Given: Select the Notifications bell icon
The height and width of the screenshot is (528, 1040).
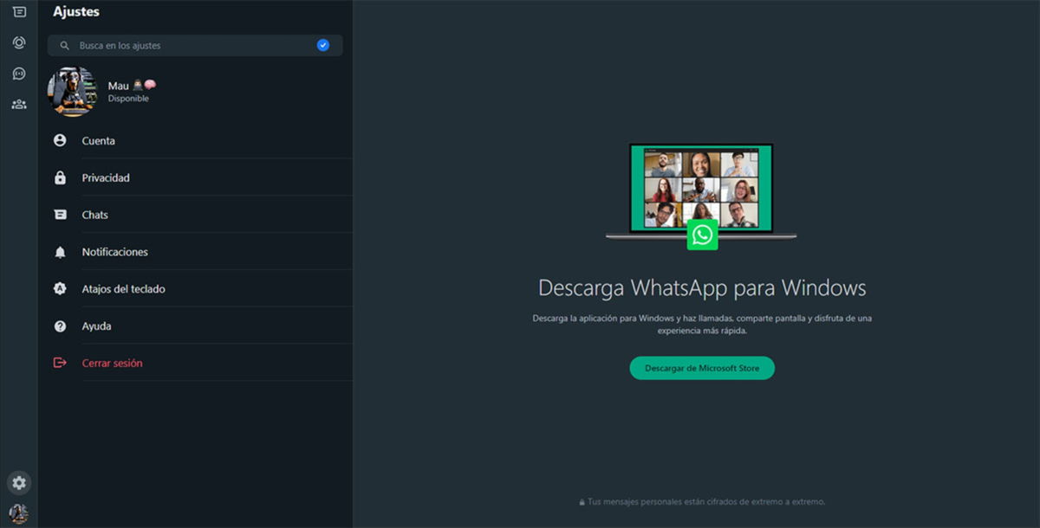Looking at the screenshot, I should (x=60, y=251).
